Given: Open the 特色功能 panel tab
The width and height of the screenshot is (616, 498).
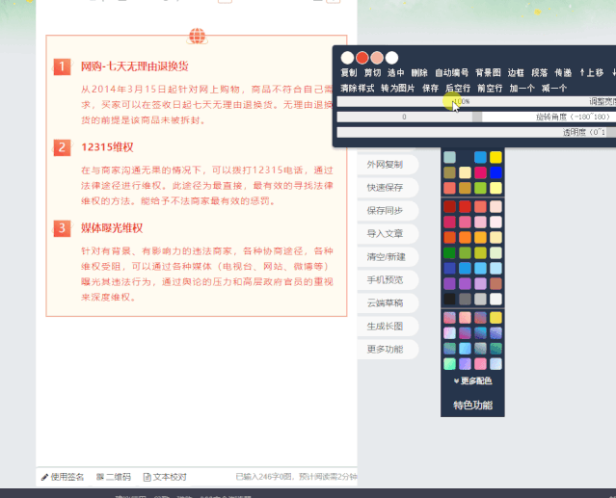Looking at the screenshot, I should coord(472,405).
